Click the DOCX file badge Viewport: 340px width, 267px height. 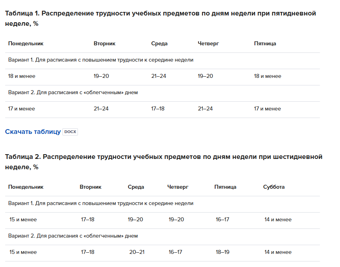70,132
